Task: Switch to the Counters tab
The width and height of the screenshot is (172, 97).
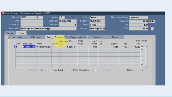Action: pos(97,37)
